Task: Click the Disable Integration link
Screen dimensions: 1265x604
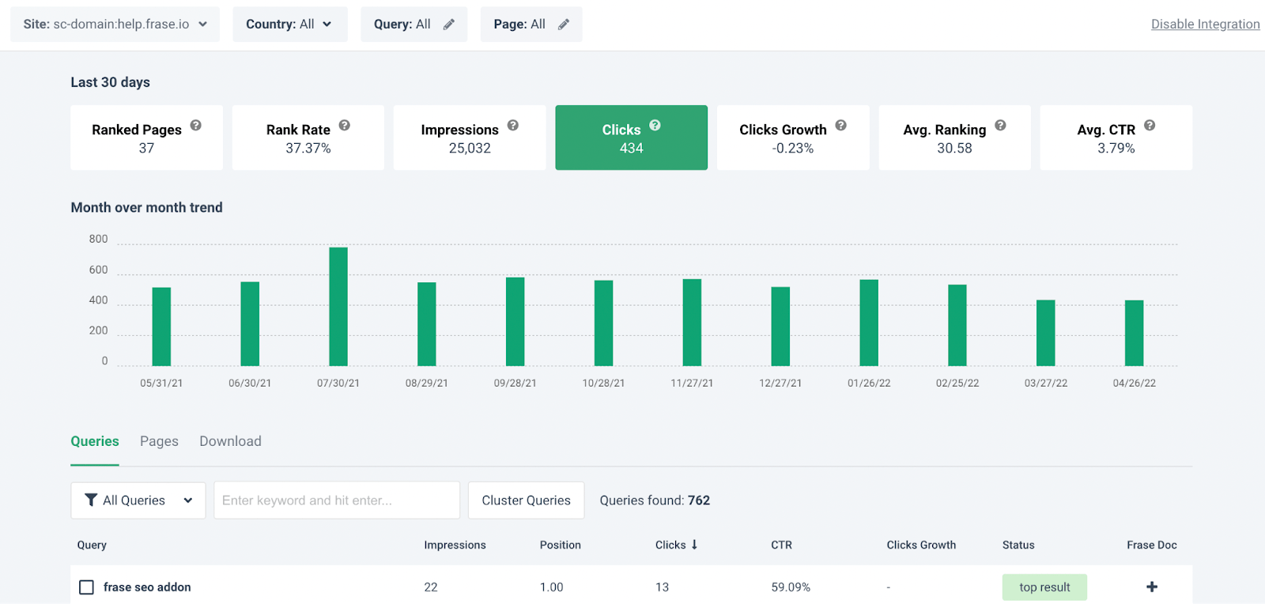Action: [x=1205, y=25]
